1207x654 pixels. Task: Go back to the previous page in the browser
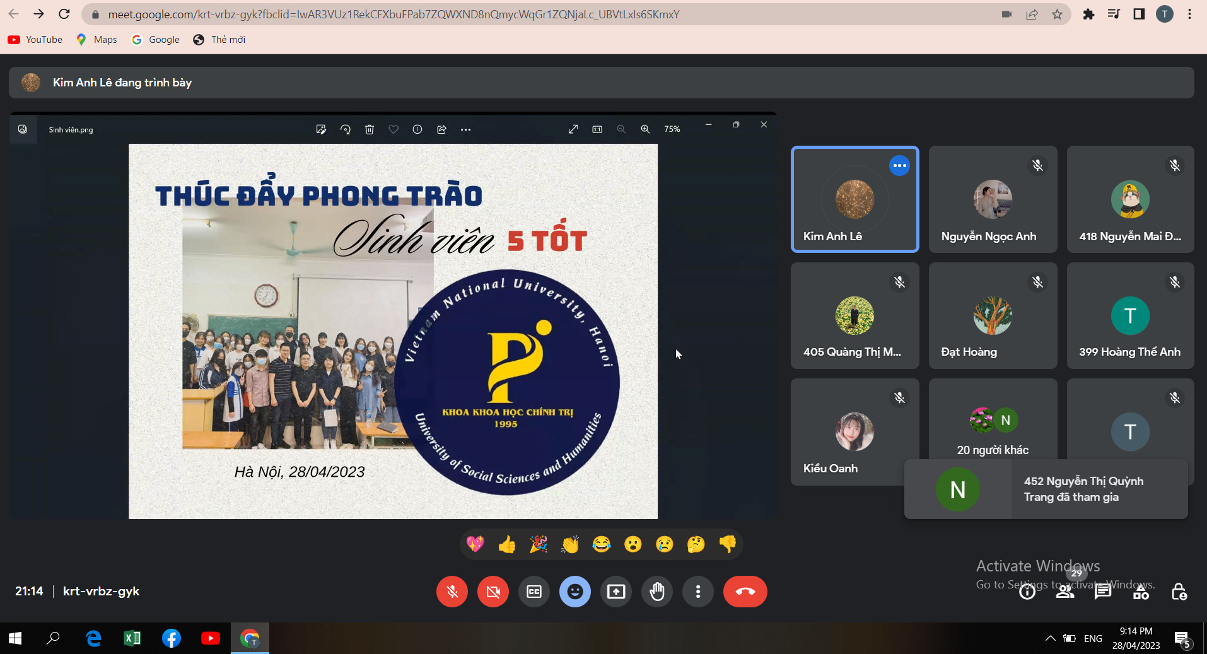14,14
